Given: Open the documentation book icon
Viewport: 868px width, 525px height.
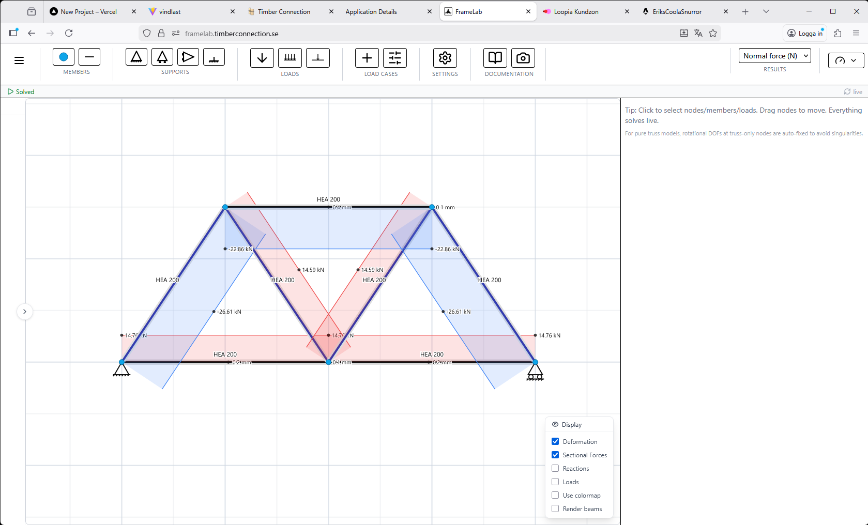Looking at the screenshot, I should [495, 58].
